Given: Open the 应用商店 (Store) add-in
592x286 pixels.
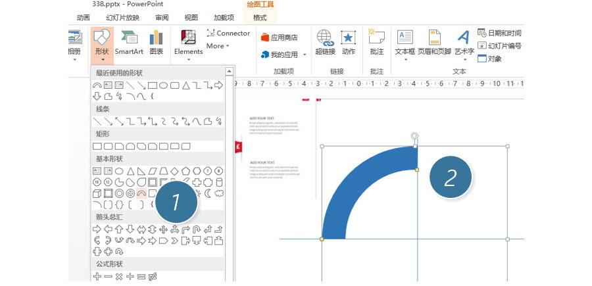Looking at the screenshot, I should [x=280, y=37].
